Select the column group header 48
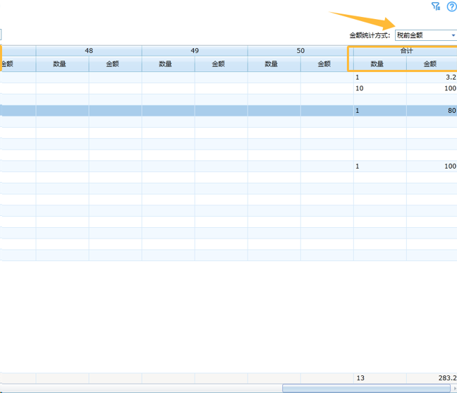457x393 pixels. coord(89,51)
